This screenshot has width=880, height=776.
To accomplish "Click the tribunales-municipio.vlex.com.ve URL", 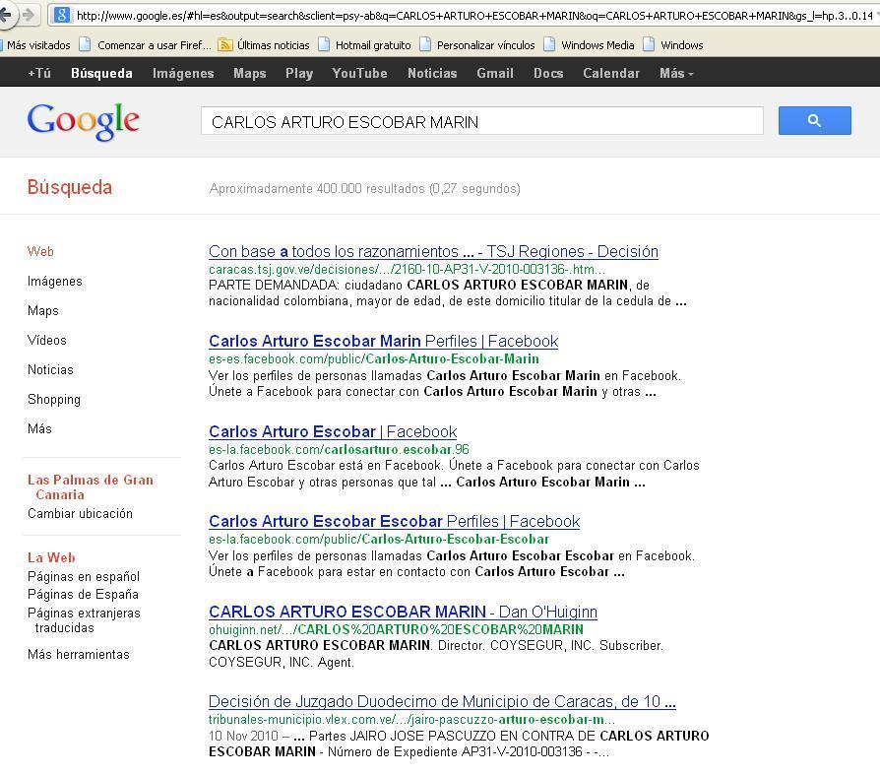I will pyautogui.click(x=411, y=719).
